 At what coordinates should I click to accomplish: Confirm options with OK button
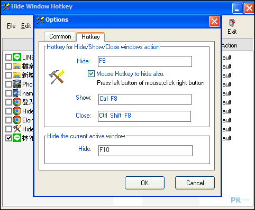click(x=144, y=183)
